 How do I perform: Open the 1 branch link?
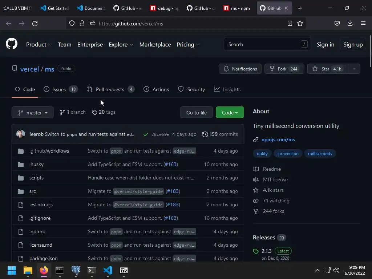coord(73,112)
